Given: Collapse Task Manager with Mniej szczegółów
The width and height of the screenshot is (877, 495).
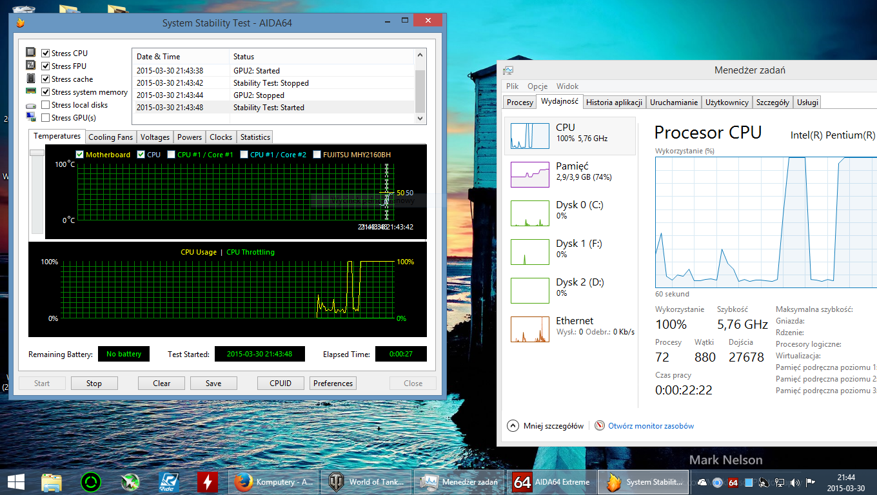Looking at the screenshot, I should click(546, 426).
